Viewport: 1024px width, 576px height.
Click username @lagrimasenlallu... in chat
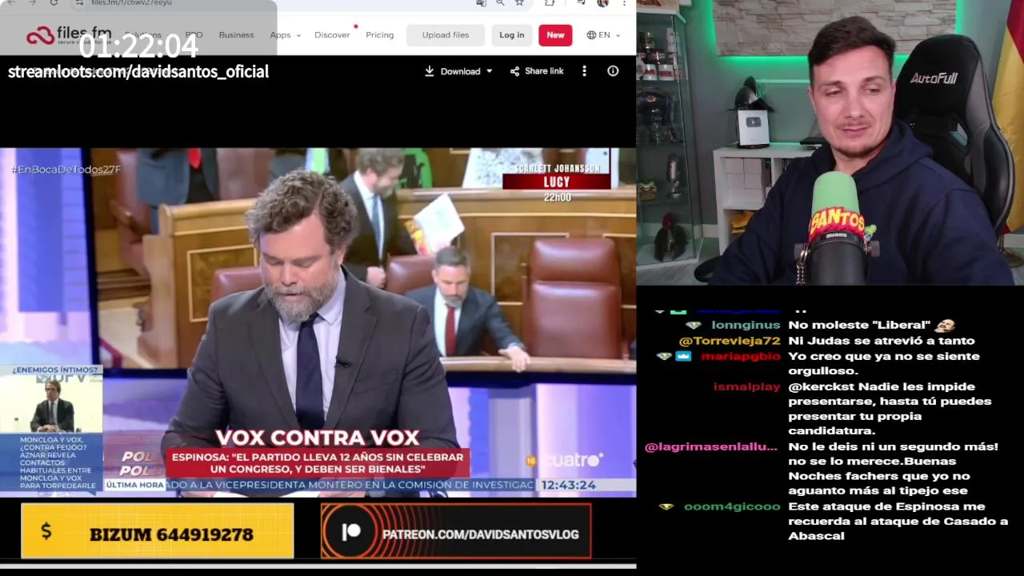tap(710, 446)
